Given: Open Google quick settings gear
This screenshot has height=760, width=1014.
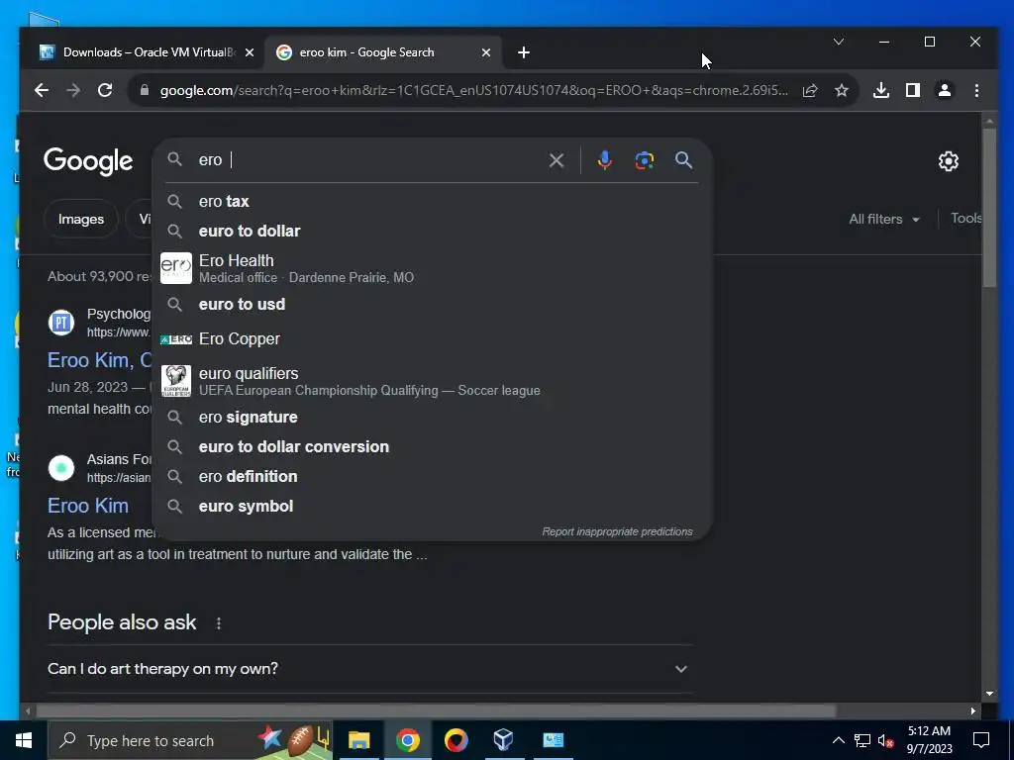Looking at the screenshot, I should pos(948,161).
